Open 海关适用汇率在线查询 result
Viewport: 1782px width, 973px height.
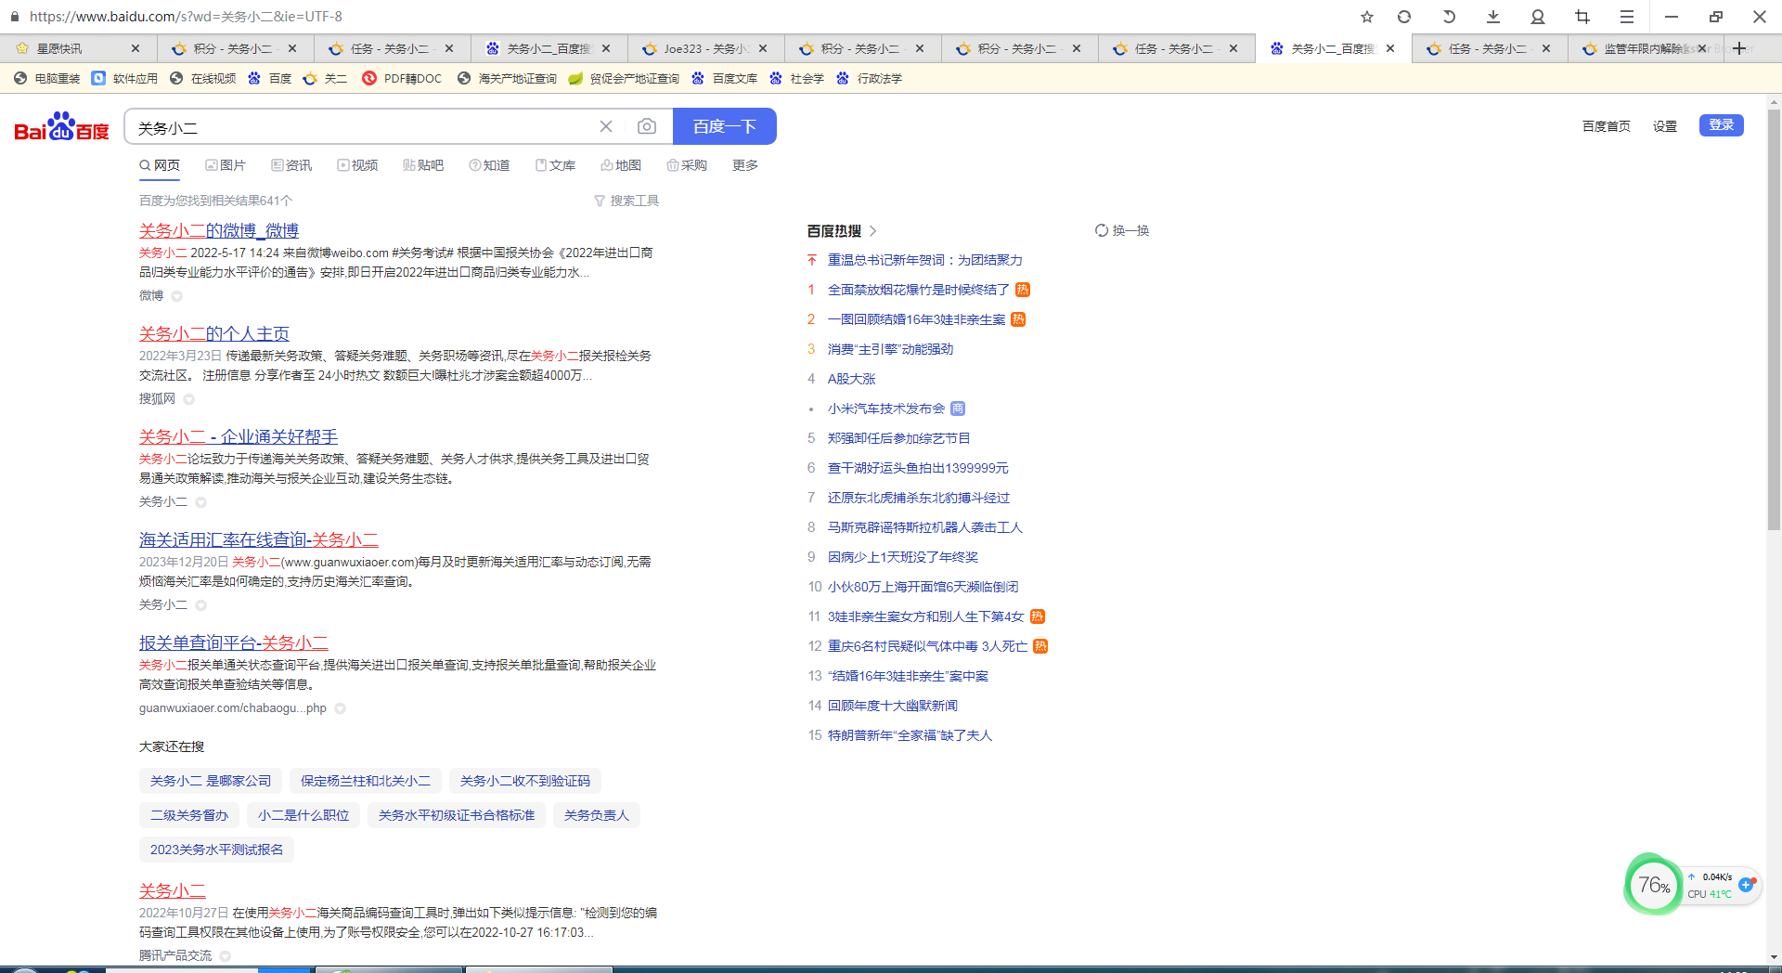(259, 539)
